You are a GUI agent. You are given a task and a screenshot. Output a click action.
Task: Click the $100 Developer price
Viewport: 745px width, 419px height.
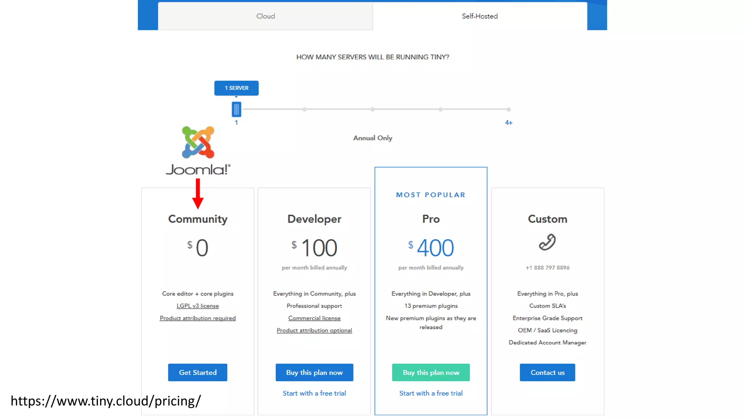click(x=314, y=248)
